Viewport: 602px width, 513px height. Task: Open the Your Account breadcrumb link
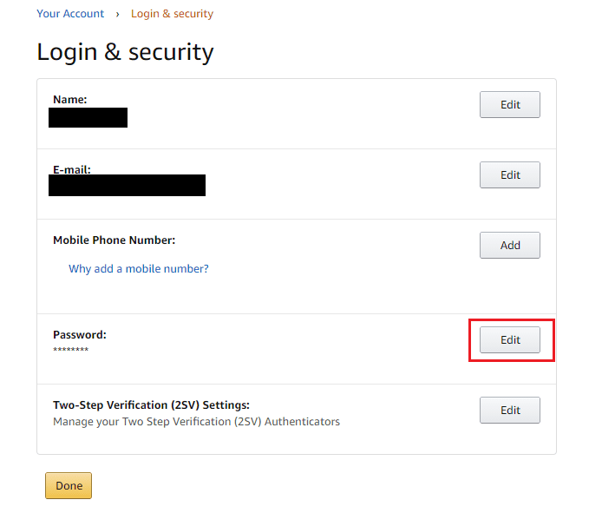70,13
